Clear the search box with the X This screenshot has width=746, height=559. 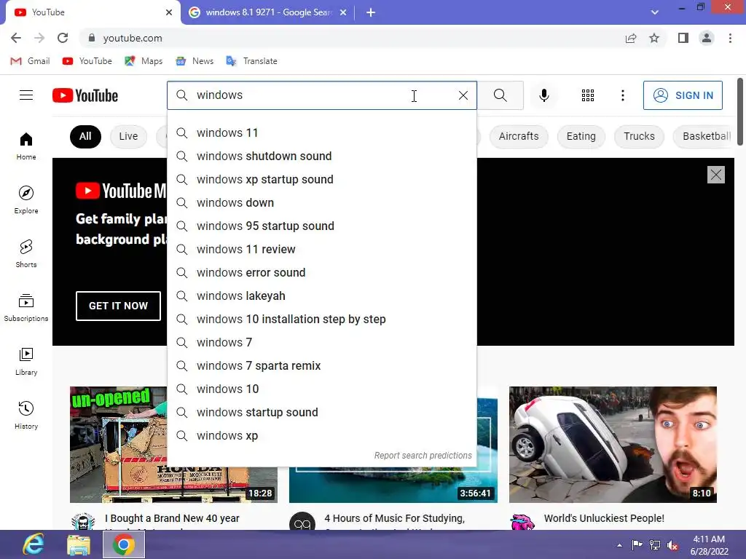coord(463,95)
